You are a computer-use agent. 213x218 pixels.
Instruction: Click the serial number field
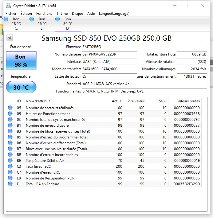(x=109, y=54)
